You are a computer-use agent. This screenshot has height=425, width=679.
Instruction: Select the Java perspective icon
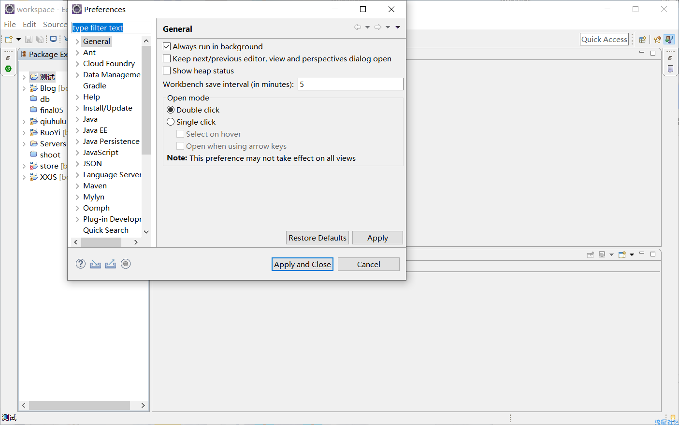point(669,40)
